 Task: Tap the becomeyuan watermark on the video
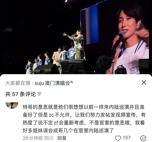point(75,62)
